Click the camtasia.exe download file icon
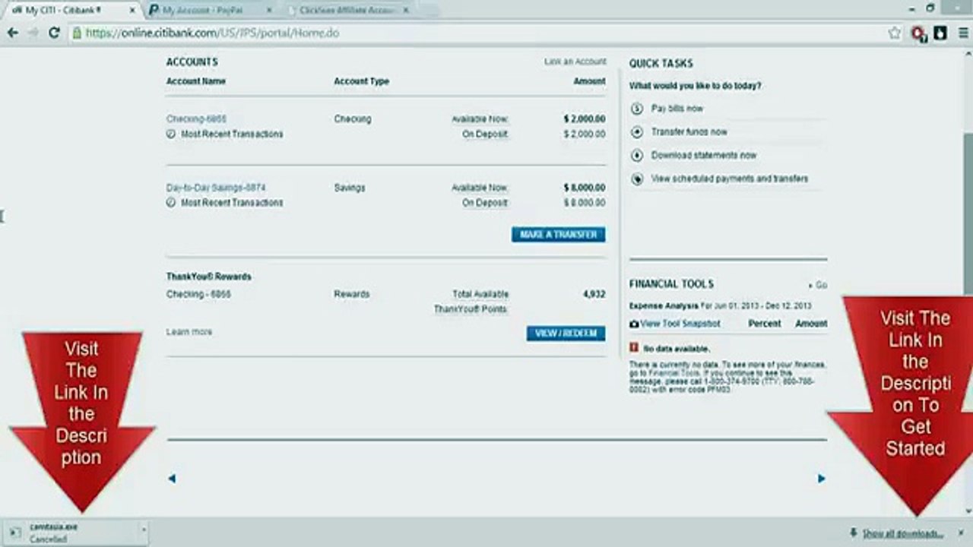The height and width of the screenshot is (547, 973). pyautogui.click(x=15, y=532)
